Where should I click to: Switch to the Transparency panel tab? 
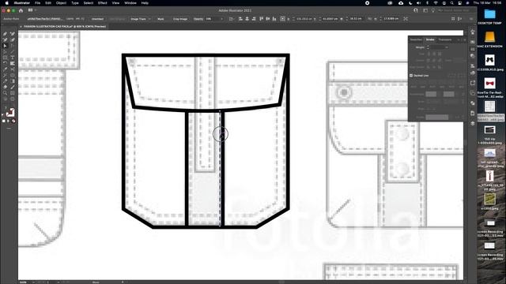pos(445,39)
